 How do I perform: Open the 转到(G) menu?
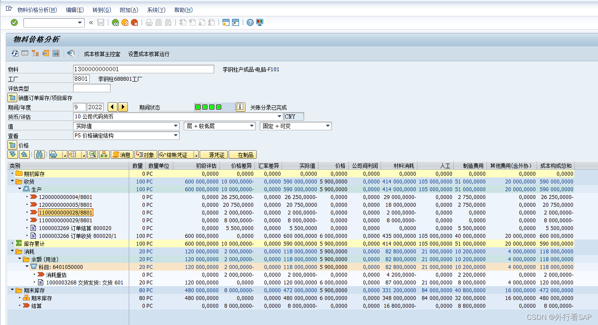tap(101, 9)
